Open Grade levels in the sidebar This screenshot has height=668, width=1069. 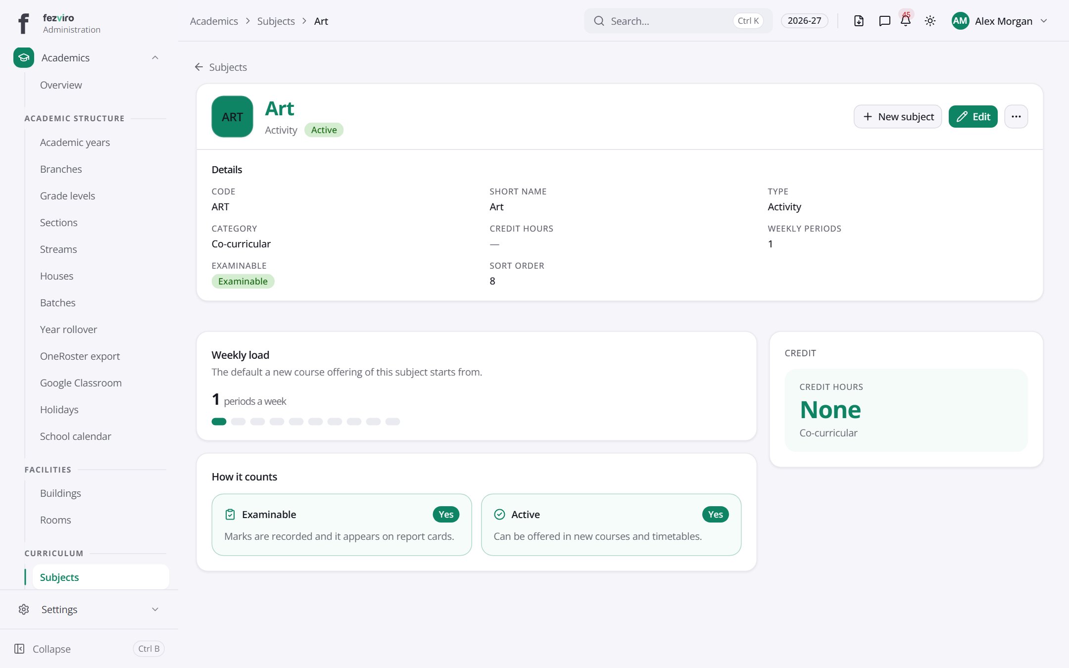67,196
